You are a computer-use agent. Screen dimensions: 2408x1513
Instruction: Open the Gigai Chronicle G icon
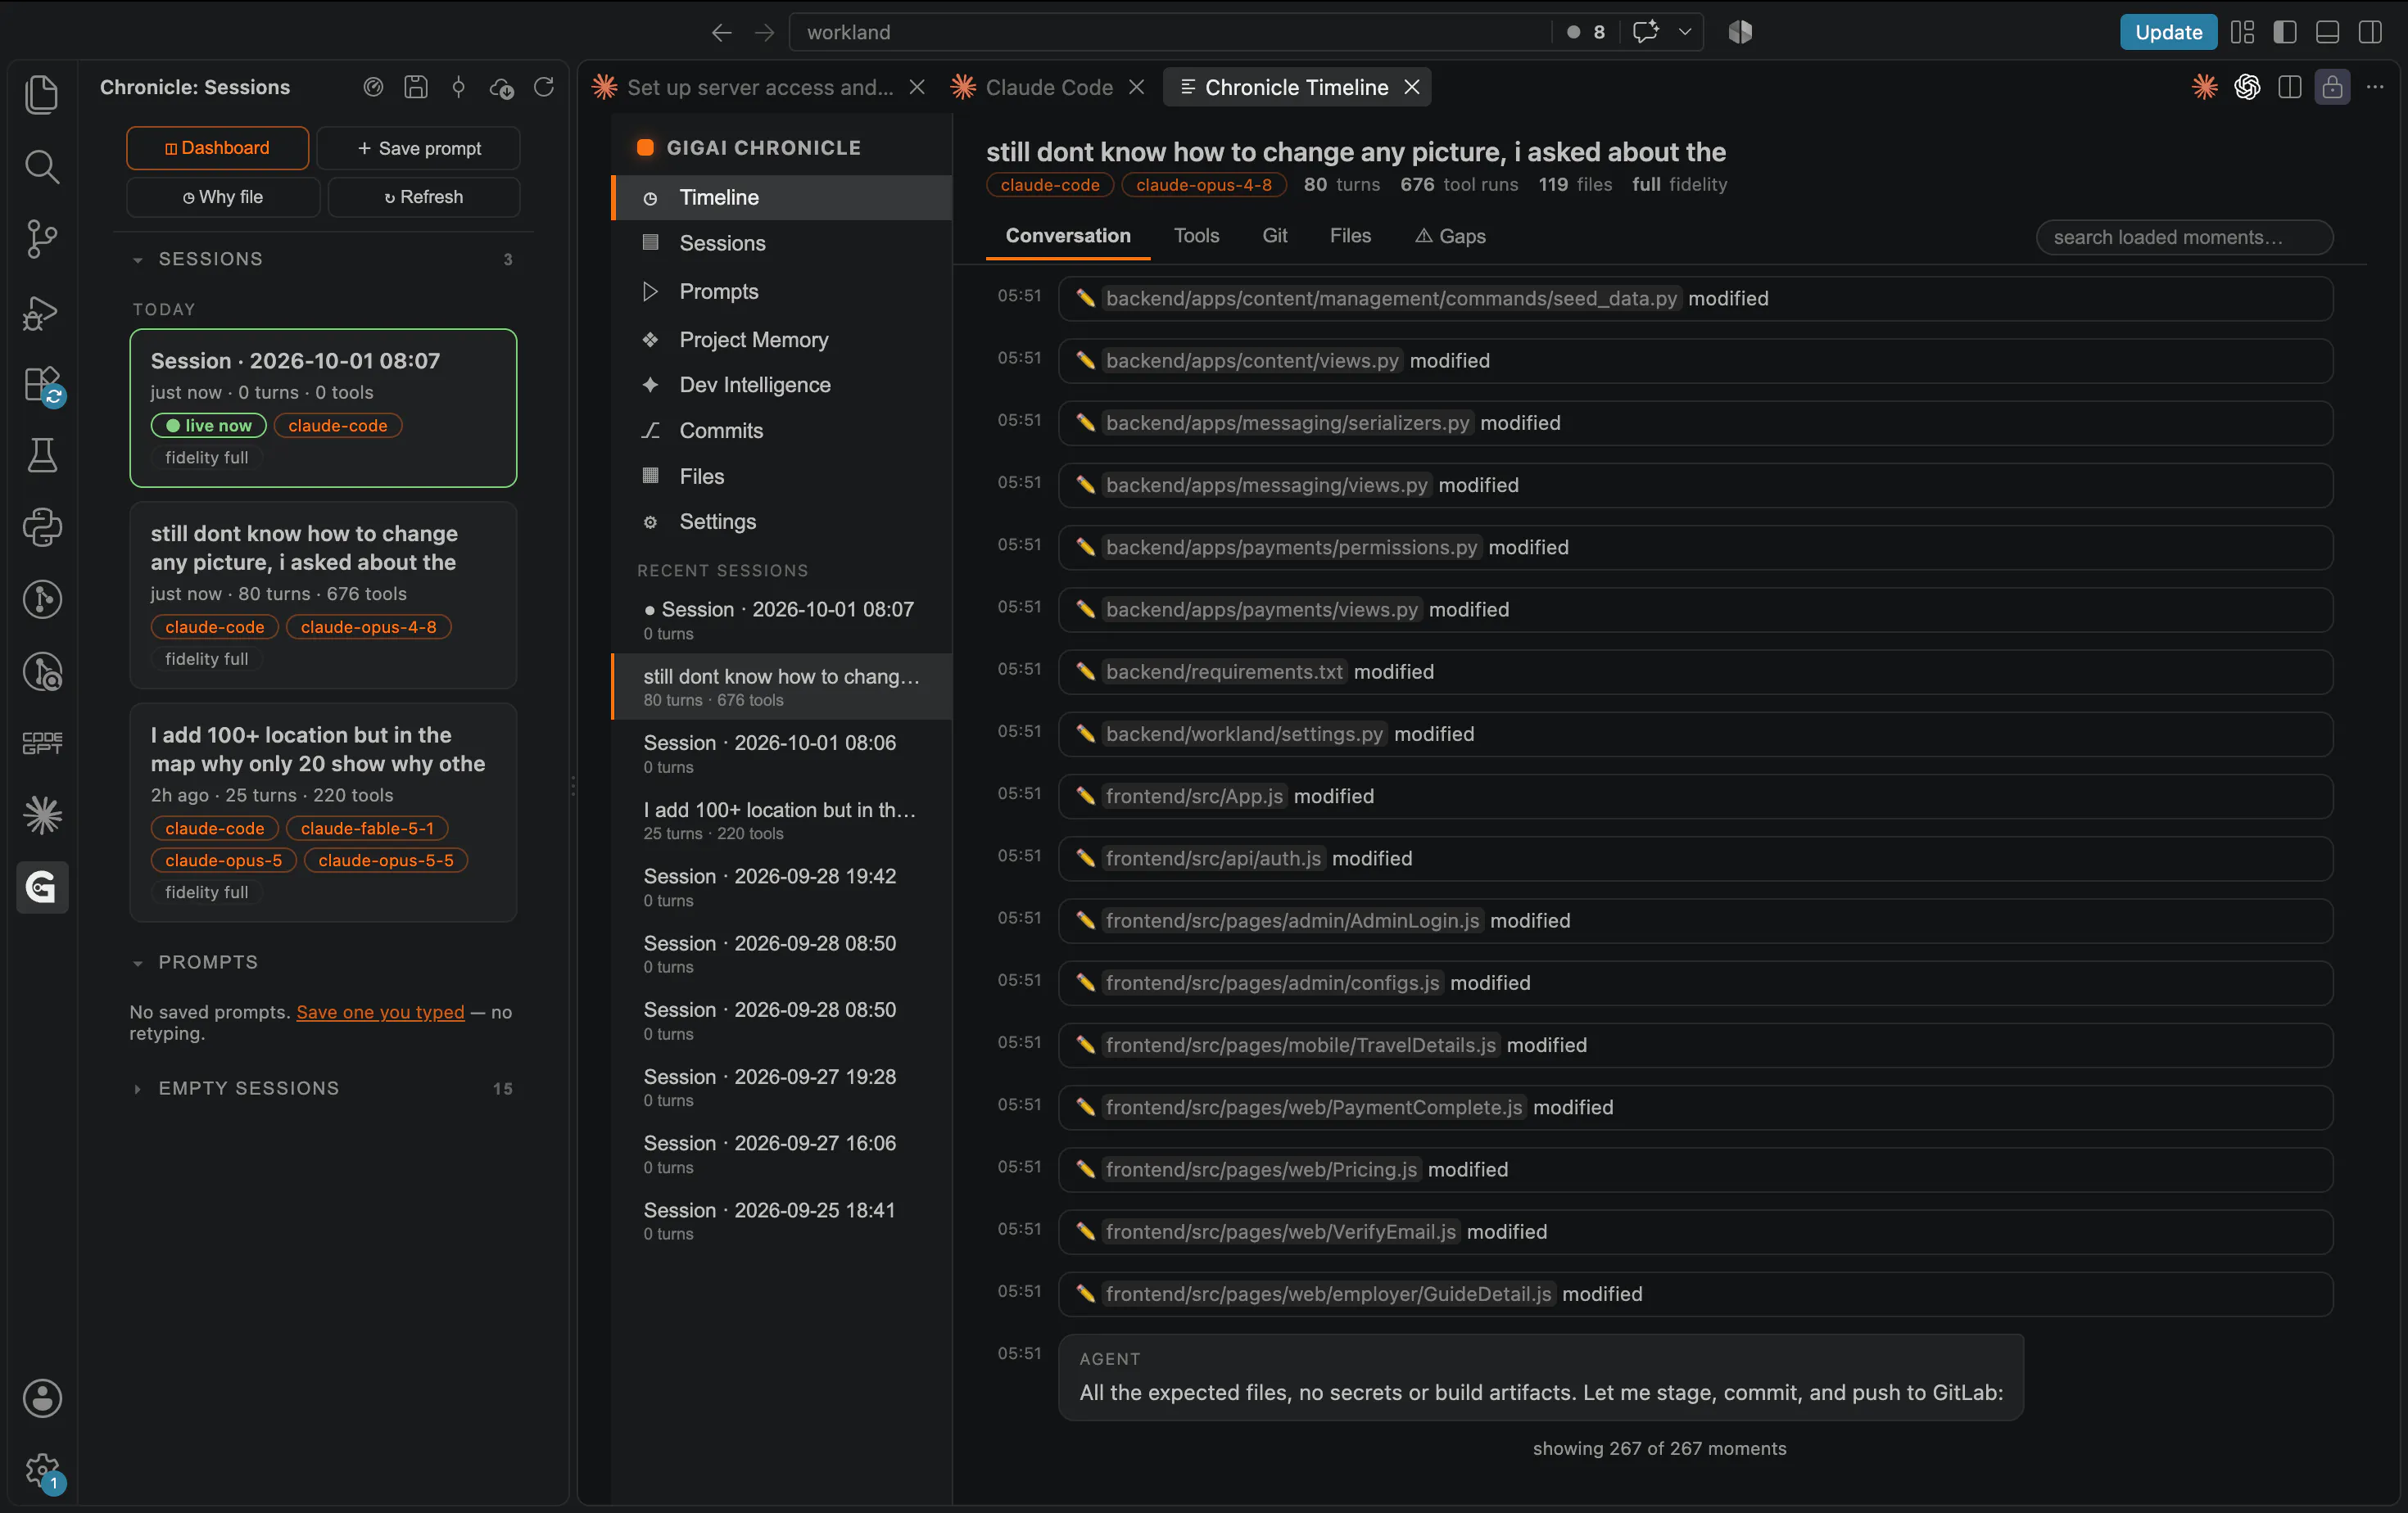tap(41, 887)
